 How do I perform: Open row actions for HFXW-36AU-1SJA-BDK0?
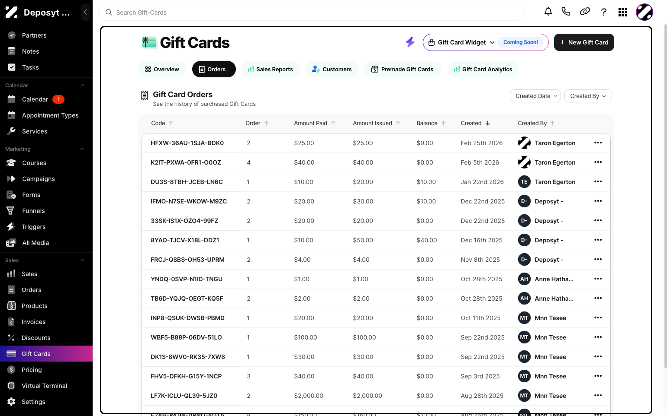598,143
